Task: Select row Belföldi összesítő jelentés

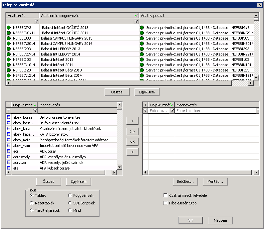Action: (61, 117)
